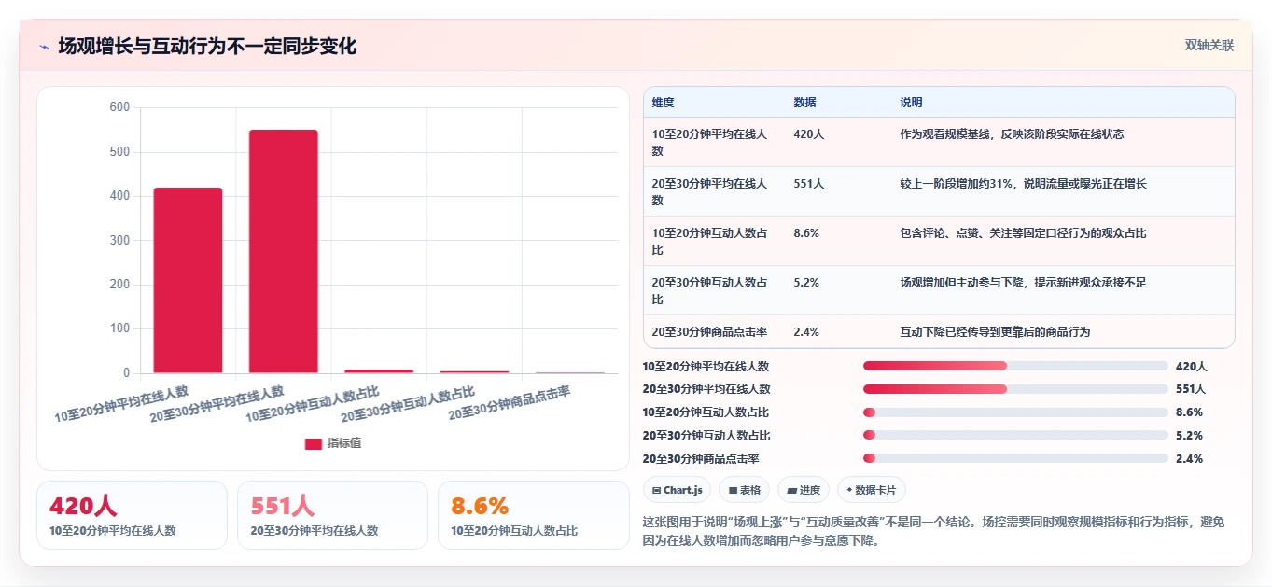Toggle the 指标值 legend label
The height and width of the screenshot is (587, 1272).
click(x=343, y=443)
